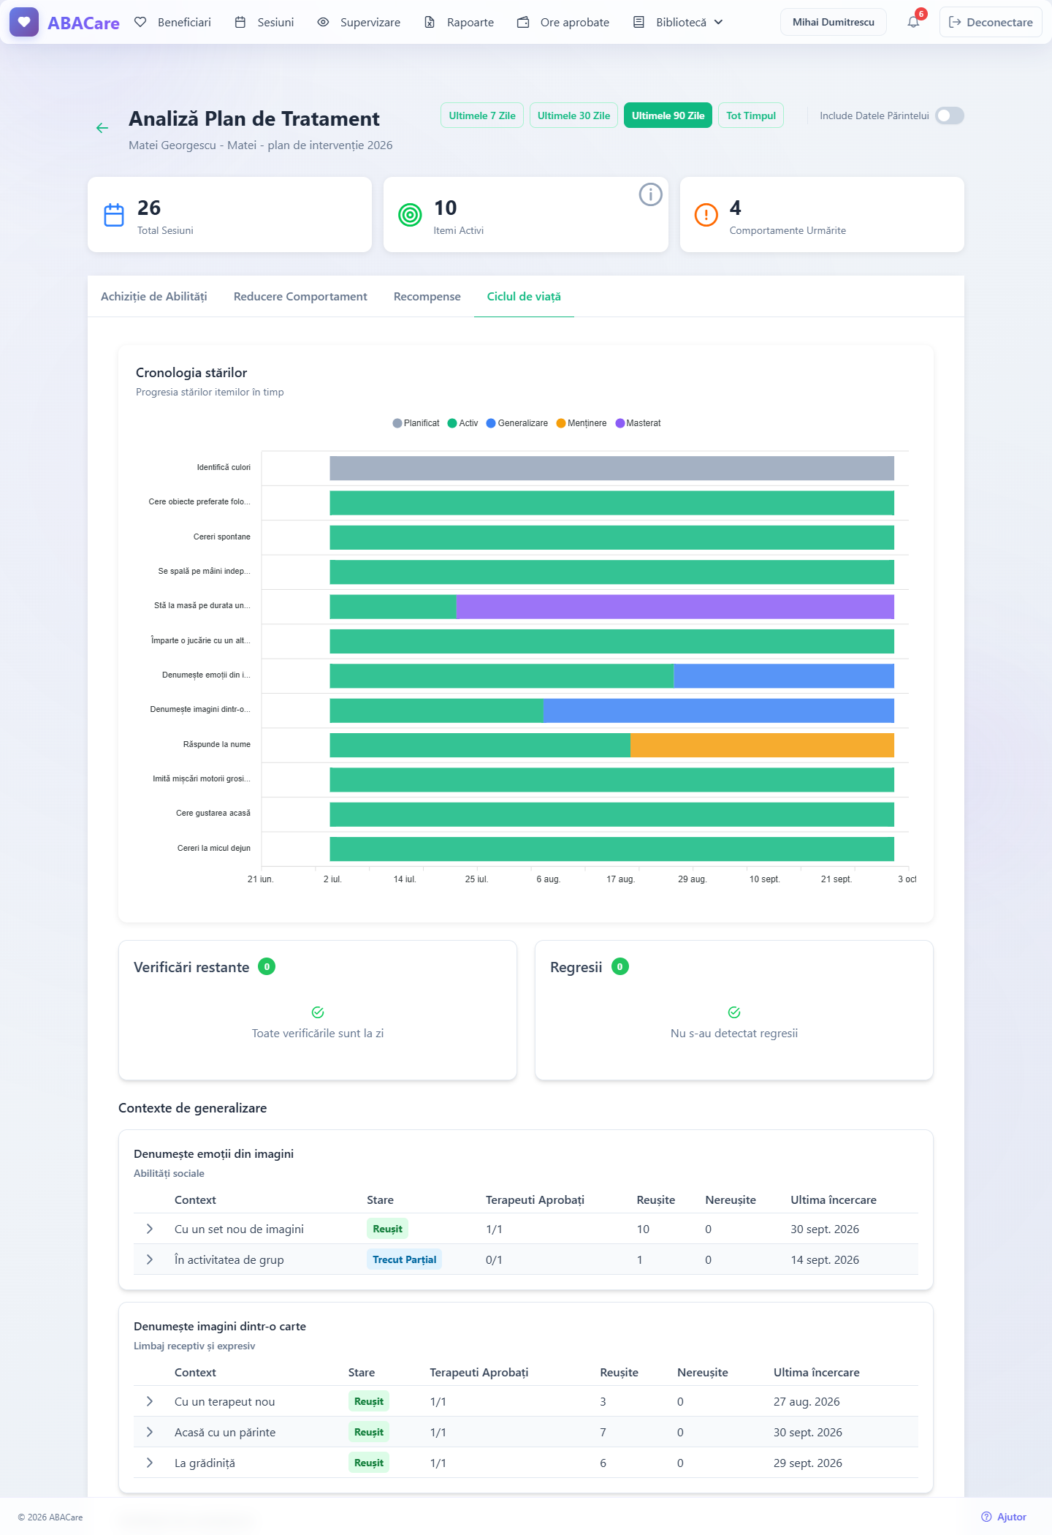The image size is (1052, 1535).
Task: Click the Deconectare button
Action: click(x=991, y=22)
